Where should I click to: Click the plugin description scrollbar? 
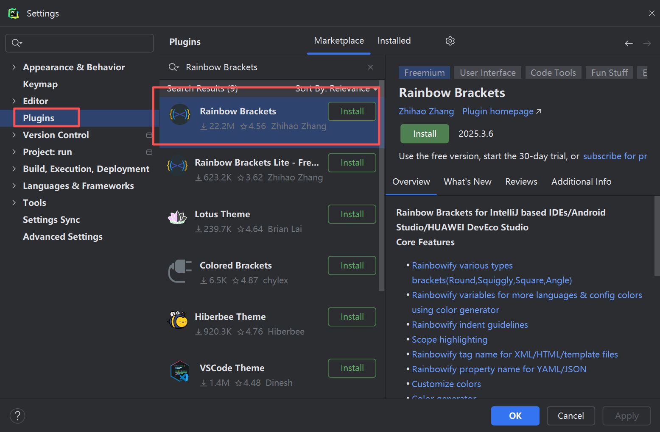coord(657,235)
